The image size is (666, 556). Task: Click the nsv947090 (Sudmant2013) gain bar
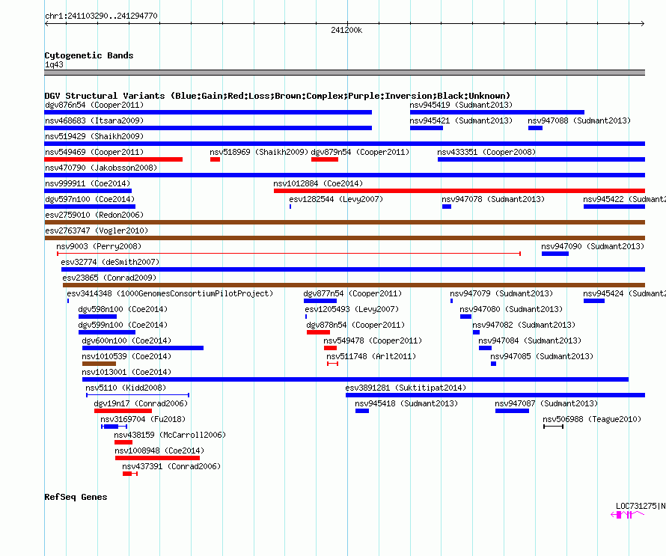coord(555,254)
